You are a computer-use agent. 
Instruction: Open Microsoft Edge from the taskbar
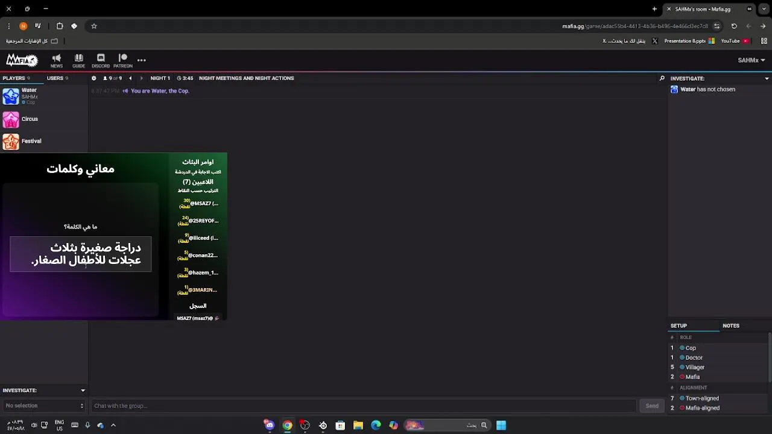[x=376, y=426]
